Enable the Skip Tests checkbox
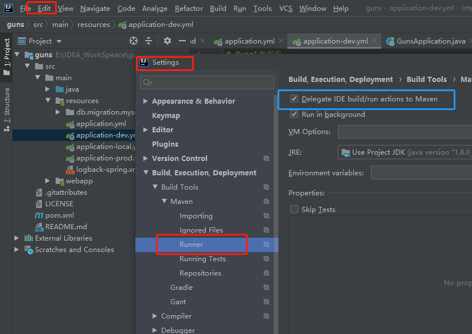472x334 pixels. pos(294,209)
